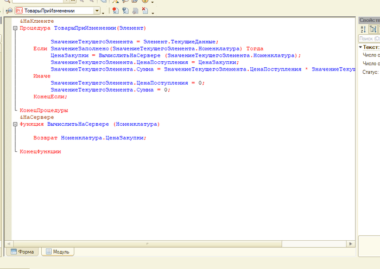
Task: Collapse the ТоварыПриИзменении procedure block
Action: (x=14, y=28)
